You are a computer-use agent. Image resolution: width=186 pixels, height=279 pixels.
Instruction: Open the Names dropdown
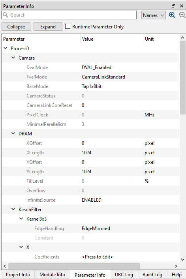[154, 15]
